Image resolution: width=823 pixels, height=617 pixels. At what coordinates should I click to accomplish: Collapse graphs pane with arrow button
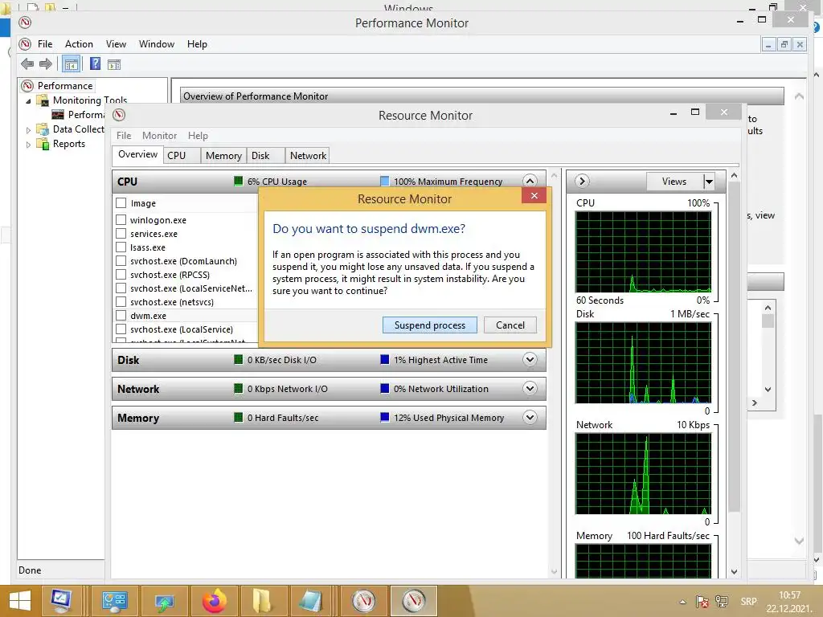tap(582, 181)
